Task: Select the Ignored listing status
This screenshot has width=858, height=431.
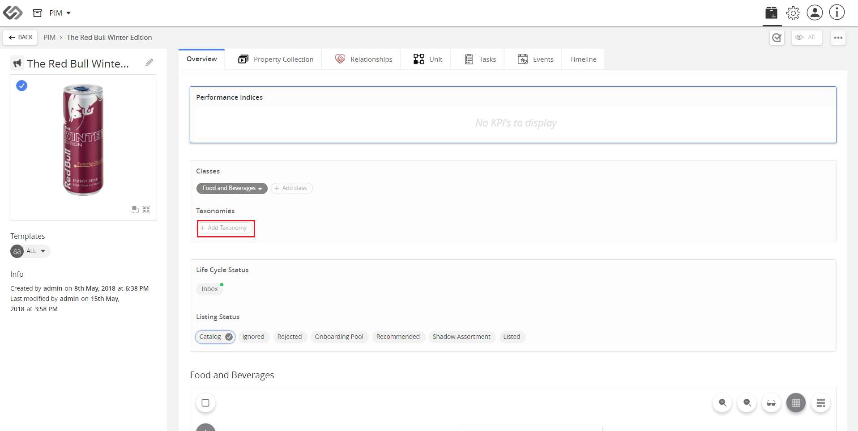Action: [x=253, y=337]
